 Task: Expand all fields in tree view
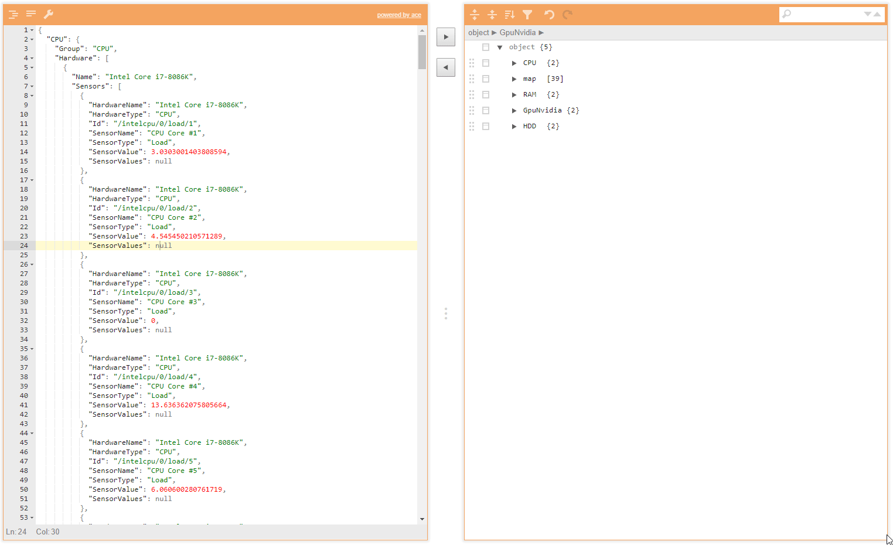coord(475,15)
